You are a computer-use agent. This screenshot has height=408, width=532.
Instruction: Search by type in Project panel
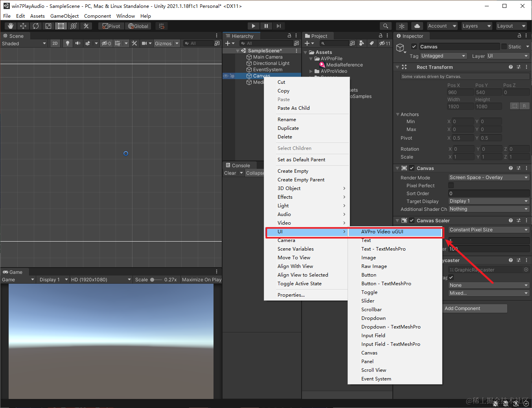coord(362,43)
